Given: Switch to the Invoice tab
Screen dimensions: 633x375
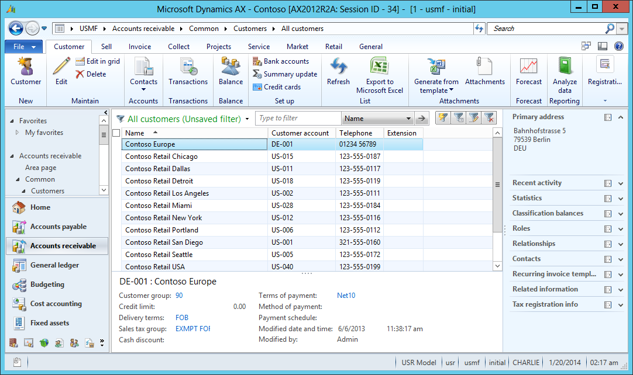Looking at the screenshot, I should tap(140, 47).
